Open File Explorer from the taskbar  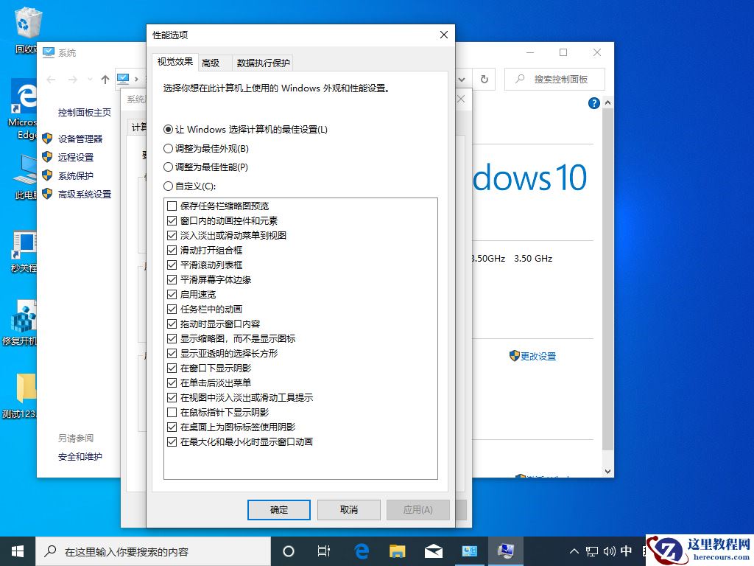coord(397,551)
